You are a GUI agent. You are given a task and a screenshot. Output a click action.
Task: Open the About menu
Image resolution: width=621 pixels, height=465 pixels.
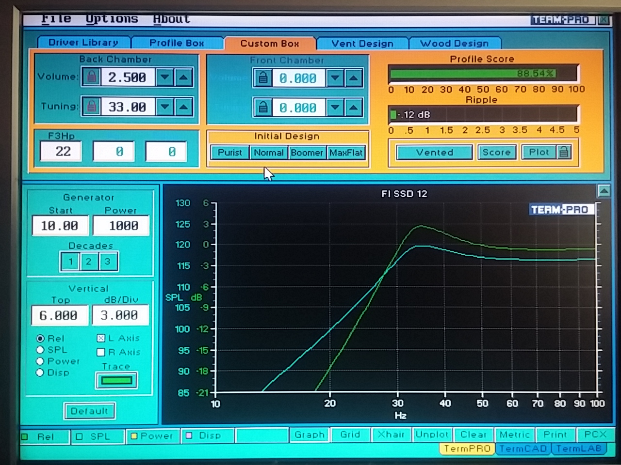pos(172,19)
